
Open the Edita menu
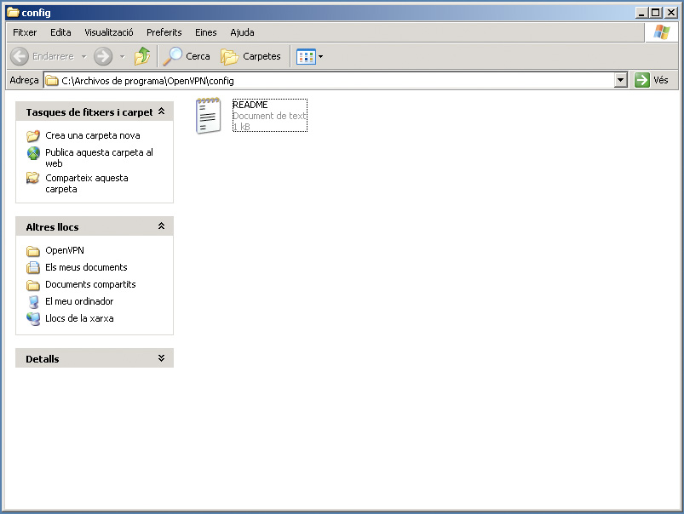tap(60, 32)
